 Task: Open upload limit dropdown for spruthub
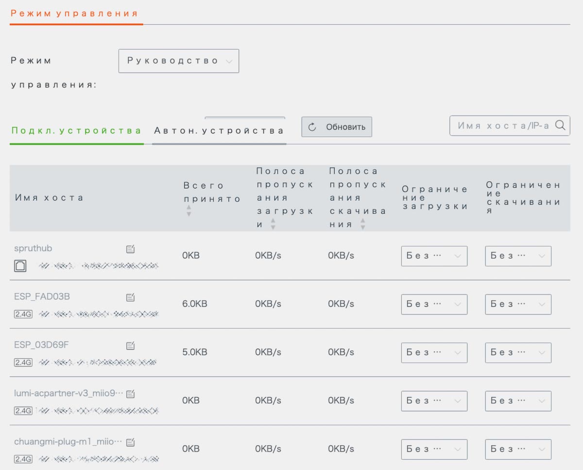click(x=434, y=256)
